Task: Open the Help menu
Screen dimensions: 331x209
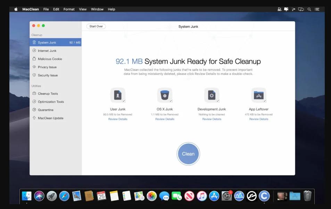Action: (111, 9)
